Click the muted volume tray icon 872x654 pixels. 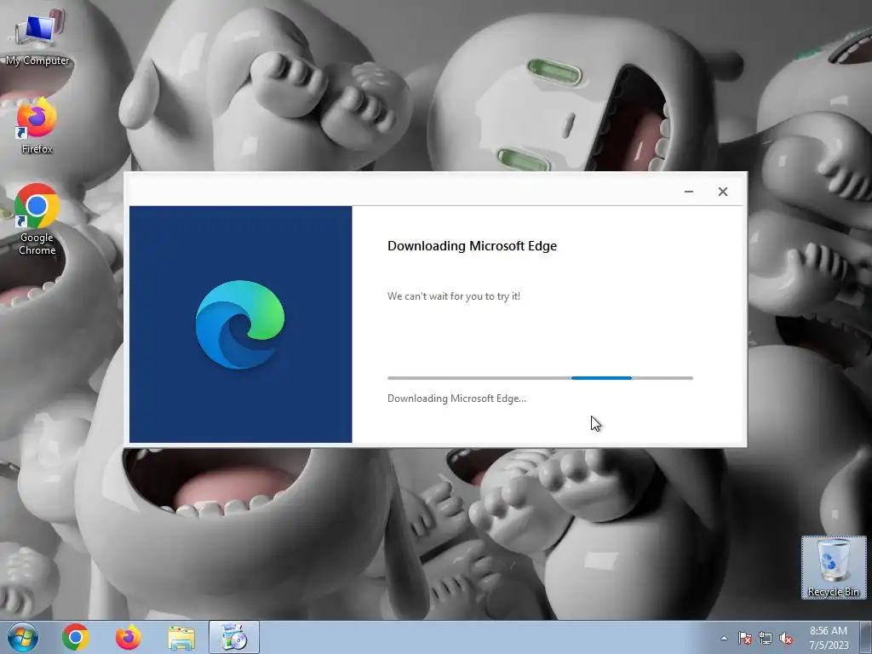[786, 639]
